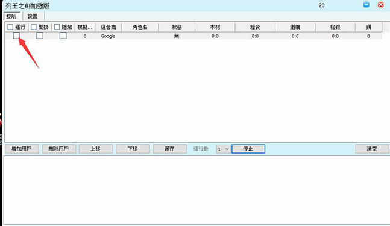Close the window with the red X
Viewport: 390px width, 226px height.
(x=380, y=5)
